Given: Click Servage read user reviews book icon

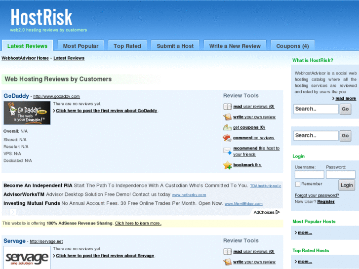Looking at the screenshot, I should pos(227,251).
